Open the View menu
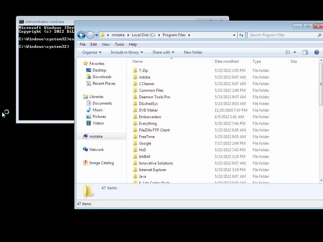The image size is (323, 242). 106,44
